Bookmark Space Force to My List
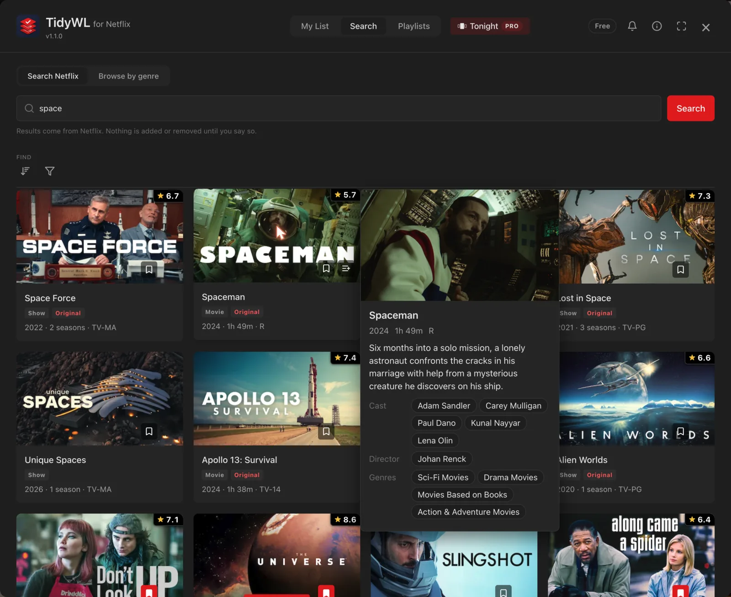Image resolution: width=731 pixels, height=597 pixels. (149, 269)
